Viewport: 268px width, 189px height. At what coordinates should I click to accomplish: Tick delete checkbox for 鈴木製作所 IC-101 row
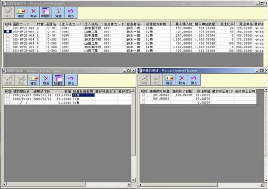pyautogui.click(x=8, y=28)
